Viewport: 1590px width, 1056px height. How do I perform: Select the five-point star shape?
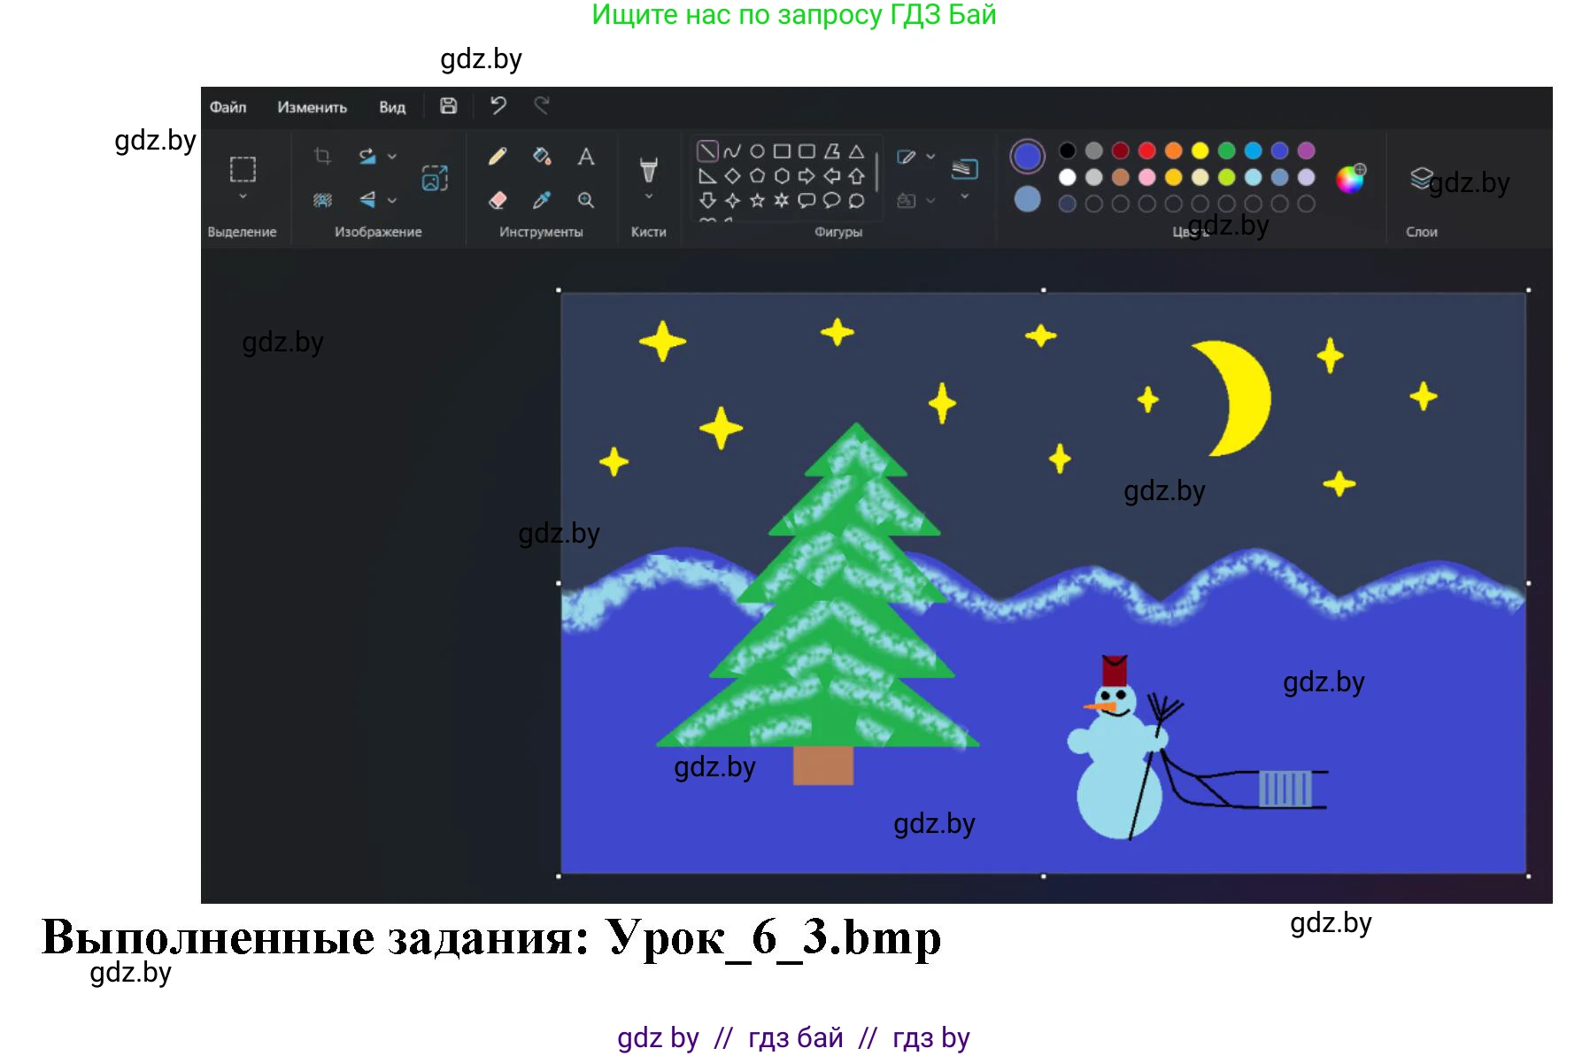(757, 201)
